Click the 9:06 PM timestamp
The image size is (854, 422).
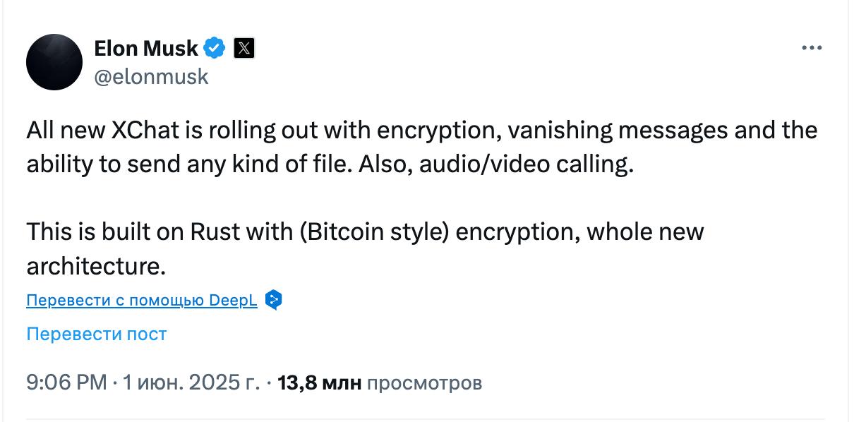(x=66, y=383)
